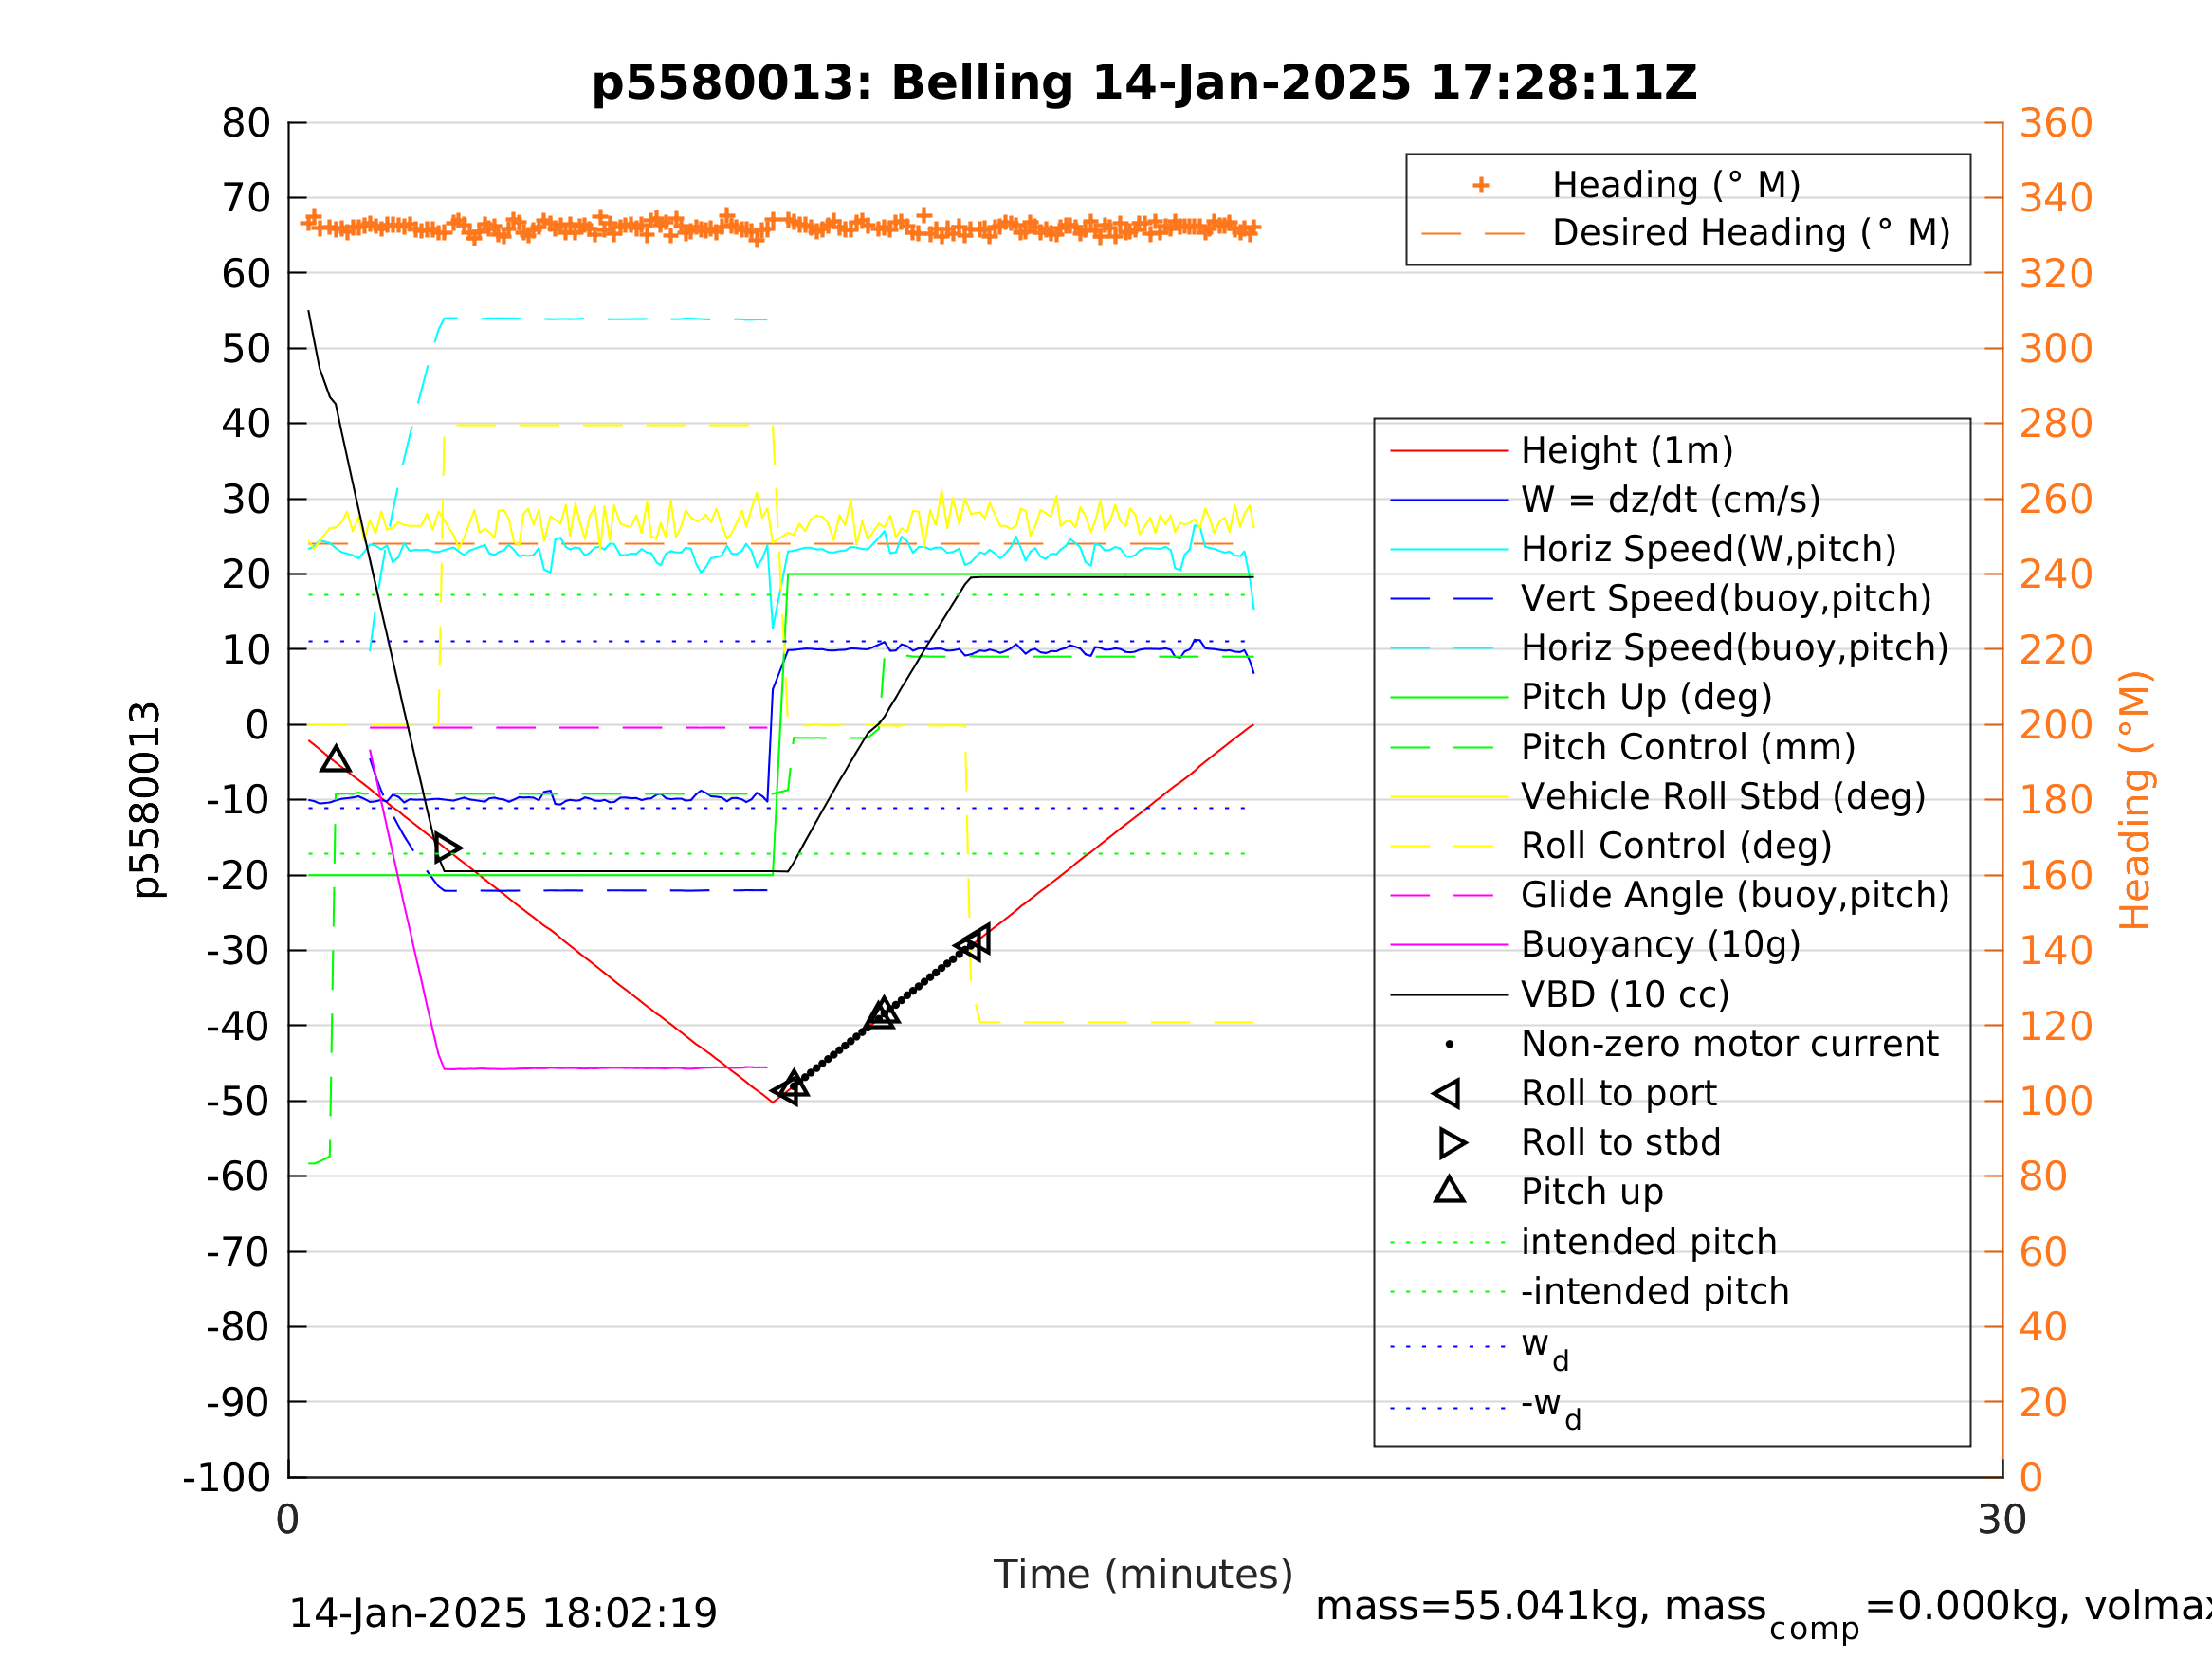Click the vertical p5580013 y-axis label
2212x1659 pixels.
(146, 800)
